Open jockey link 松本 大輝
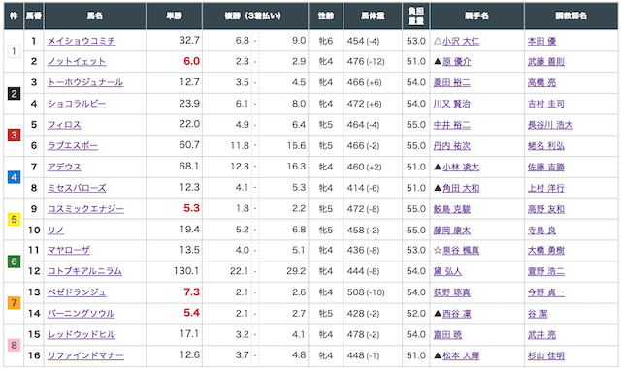The image size is (621, 369). [461, 355]
